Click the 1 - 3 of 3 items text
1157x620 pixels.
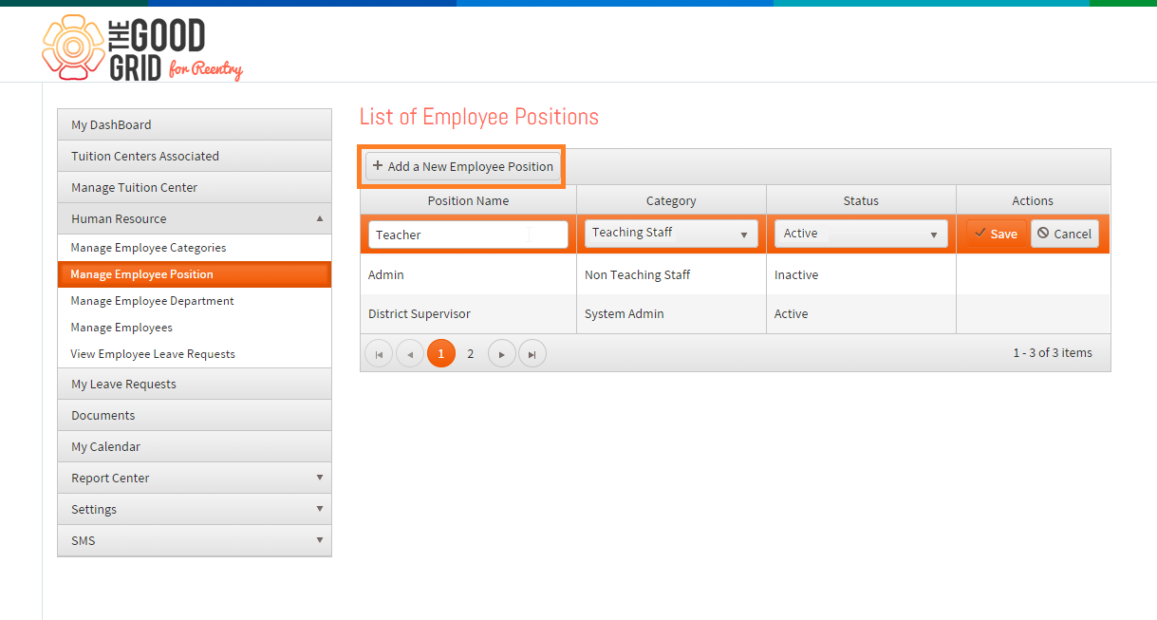point(1053,352)
